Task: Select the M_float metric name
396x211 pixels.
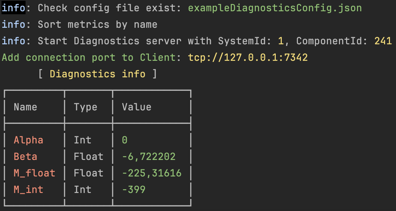Action: 35,173
